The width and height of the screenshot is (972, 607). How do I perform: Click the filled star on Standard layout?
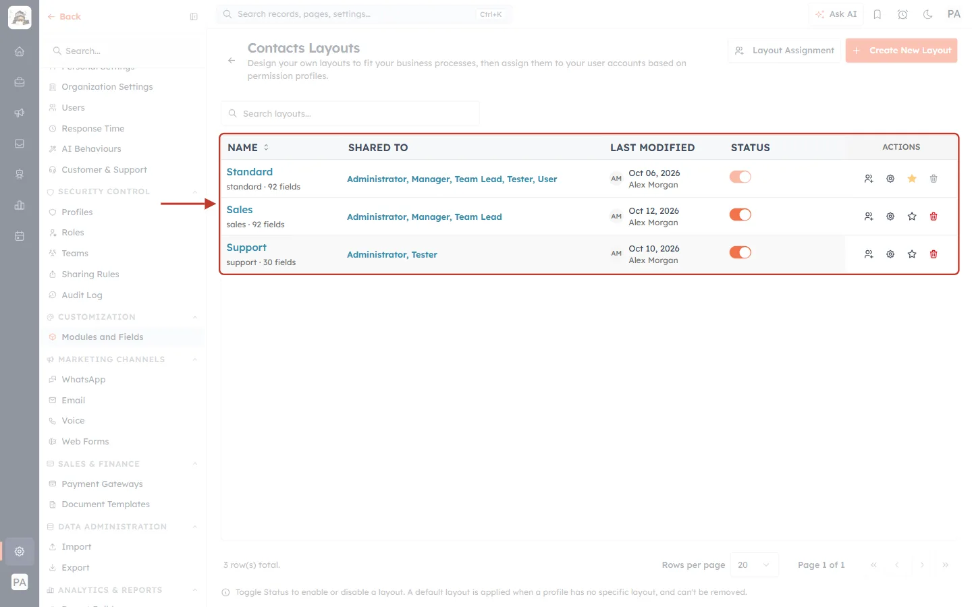[912, 179]
